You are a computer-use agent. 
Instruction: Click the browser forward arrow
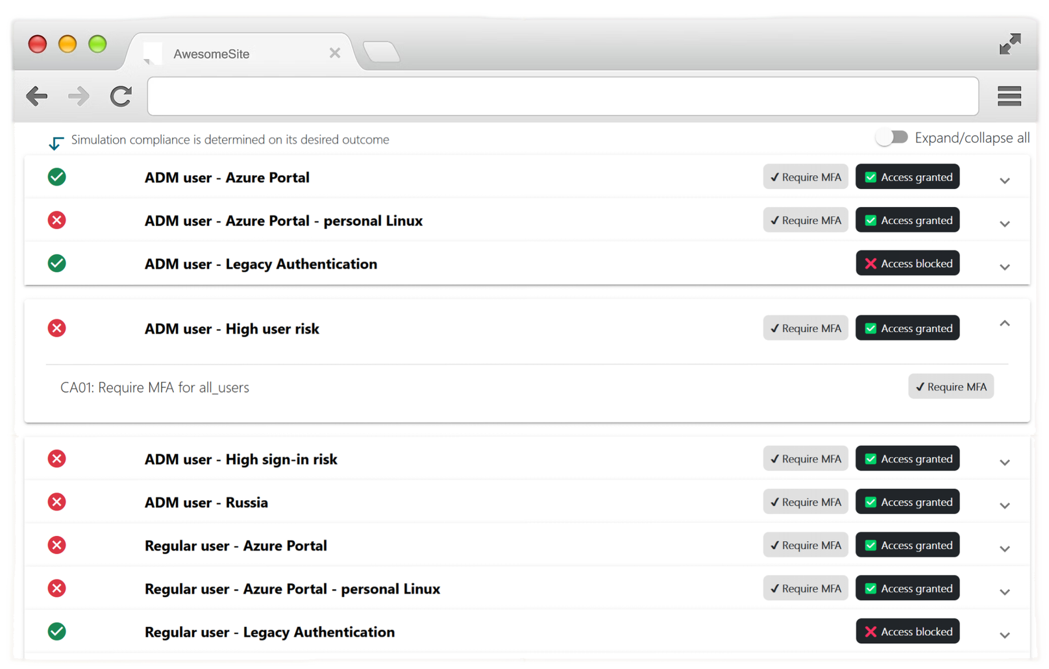click(x=79, y=96)
